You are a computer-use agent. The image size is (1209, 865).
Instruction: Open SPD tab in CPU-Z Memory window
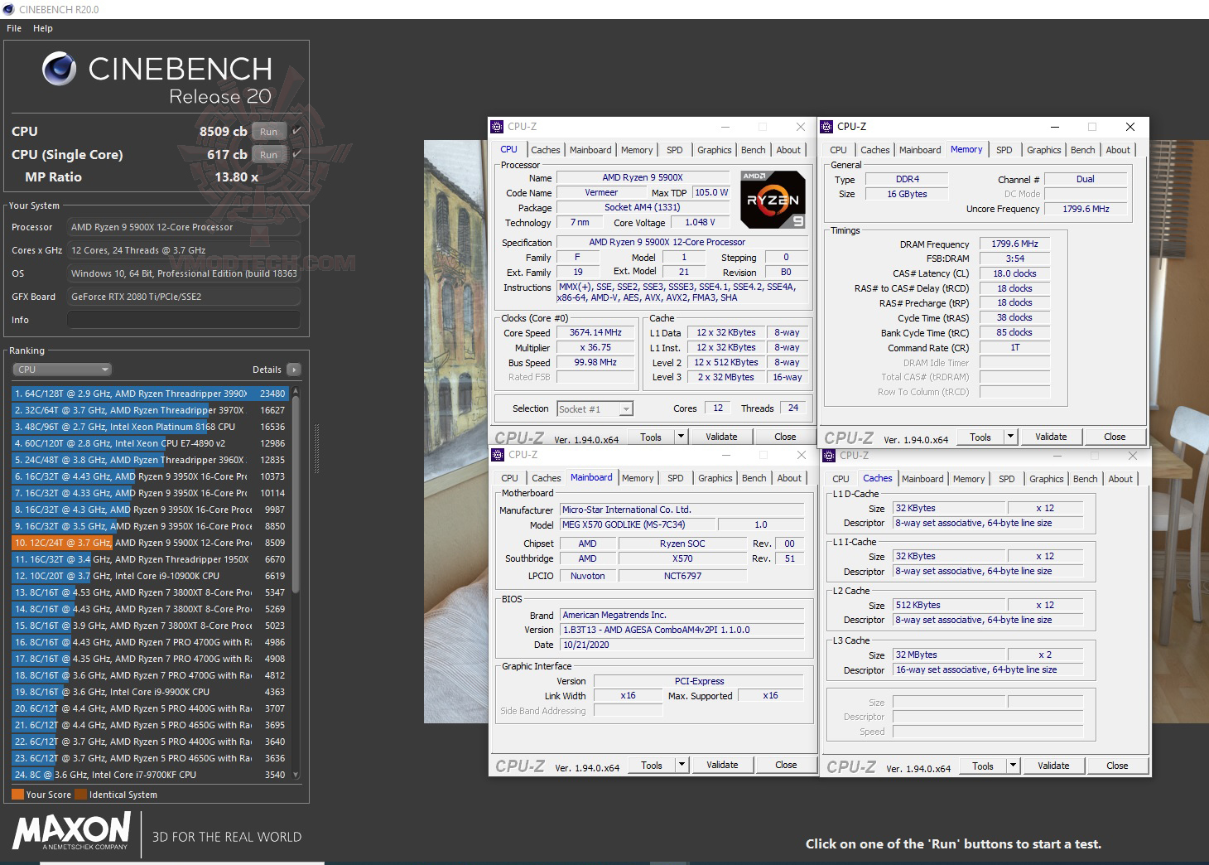(x=1004, y=150)
